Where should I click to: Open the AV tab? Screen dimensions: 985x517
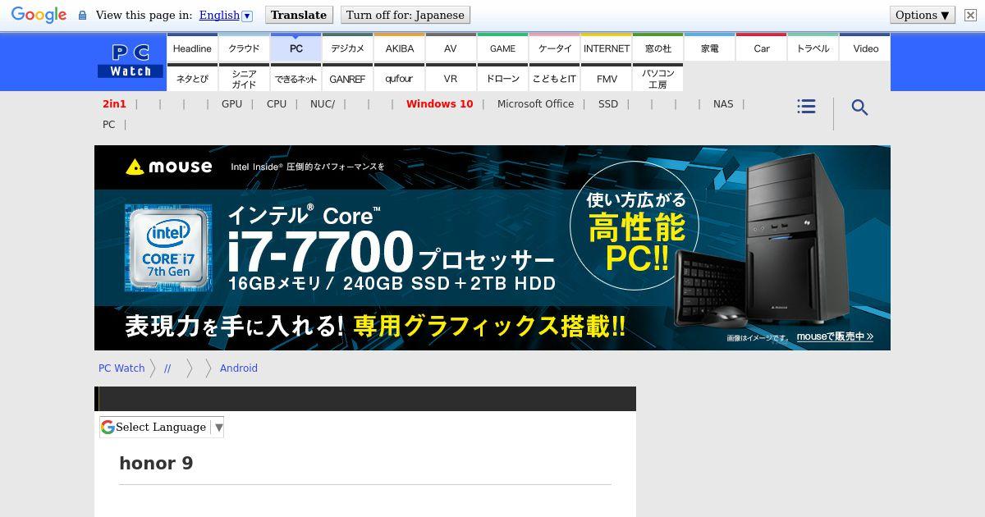451,48
